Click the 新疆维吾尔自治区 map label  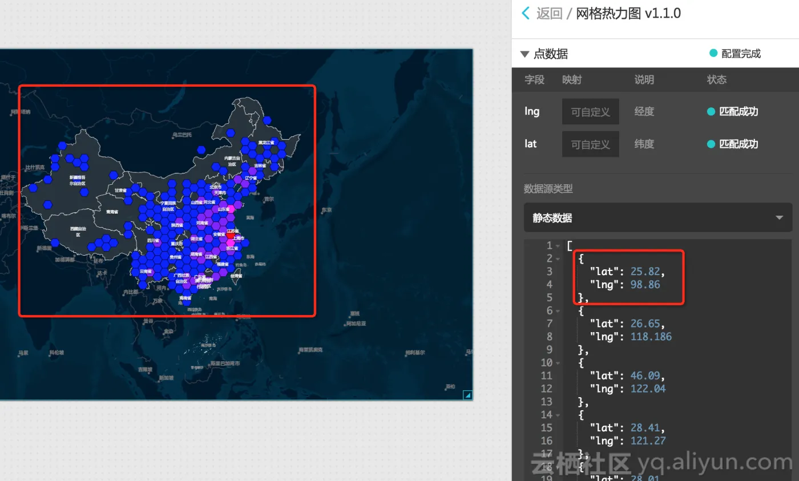tap(77, 180)
